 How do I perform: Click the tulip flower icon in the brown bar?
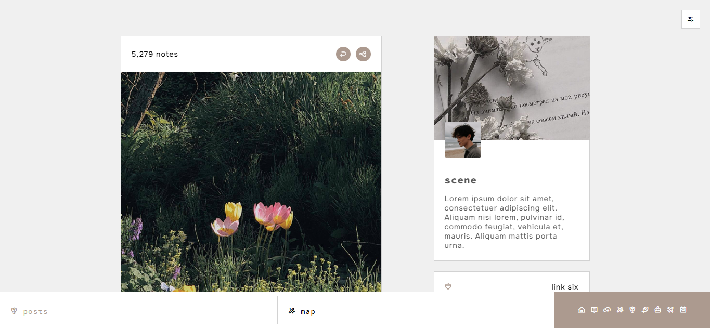tap(632, 310)
